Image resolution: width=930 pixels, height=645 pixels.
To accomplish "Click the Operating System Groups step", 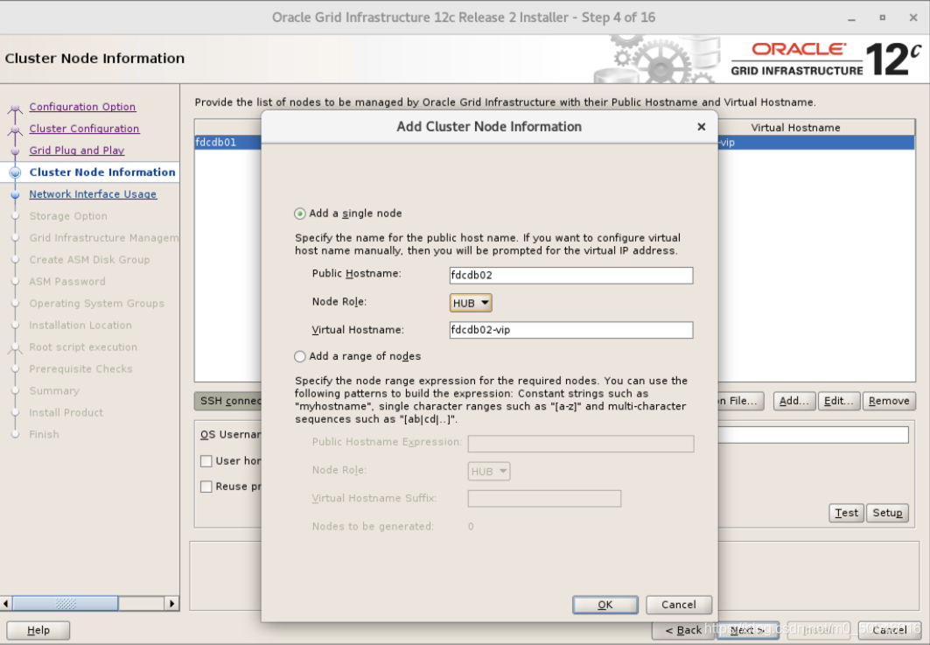I will [97, 304].
